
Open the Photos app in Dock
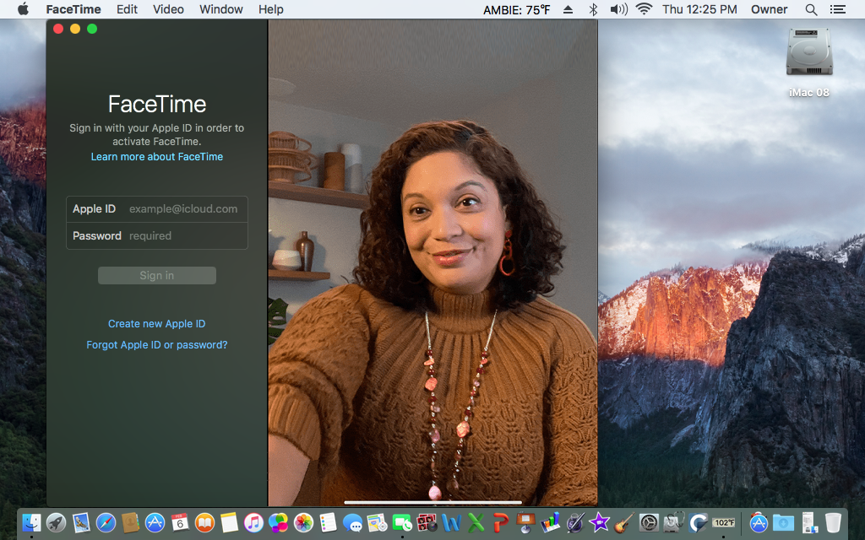tap(303, 521)
